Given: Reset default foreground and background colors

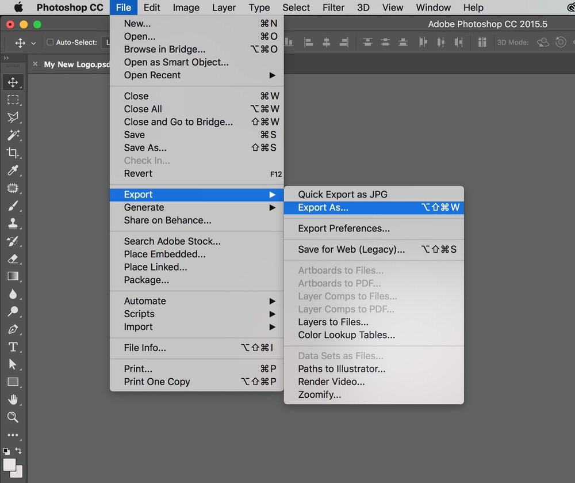Looking at the screenshot, I should point(6,451).
